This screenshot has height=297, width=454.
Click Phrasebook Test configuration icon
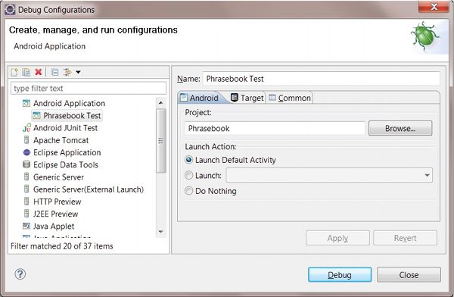click(x=36, y=116)
